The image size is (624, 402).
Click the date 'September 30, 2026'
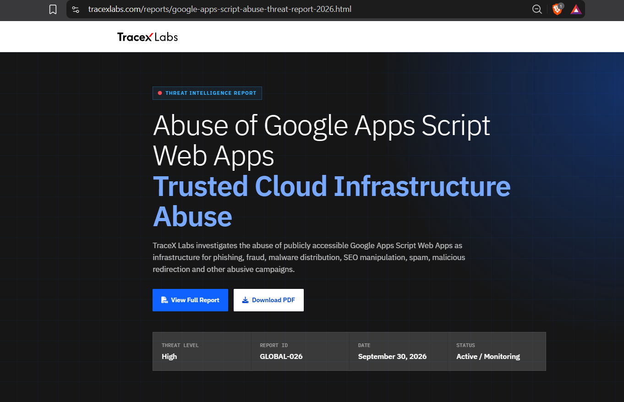(x=392, y=356)
